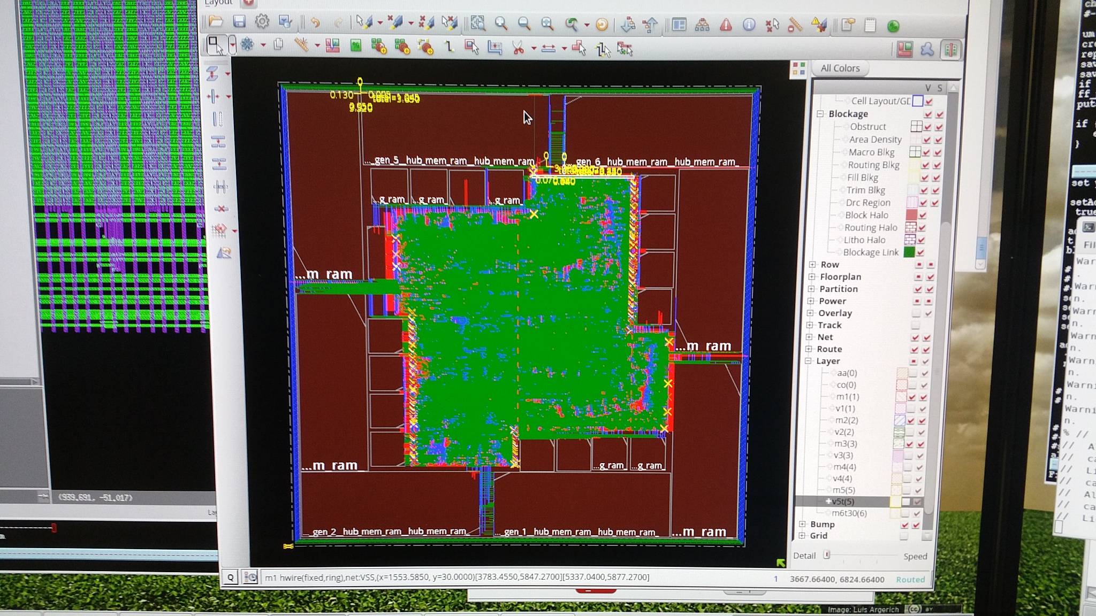Click the select-mode arrow tool icon
Screen dimensions: 1096x616
pyautogui.click(x=216, y=46)
